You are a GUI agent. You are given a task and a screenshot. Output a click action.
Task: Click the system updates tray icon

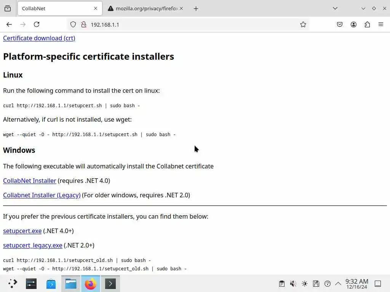[327, 284]
